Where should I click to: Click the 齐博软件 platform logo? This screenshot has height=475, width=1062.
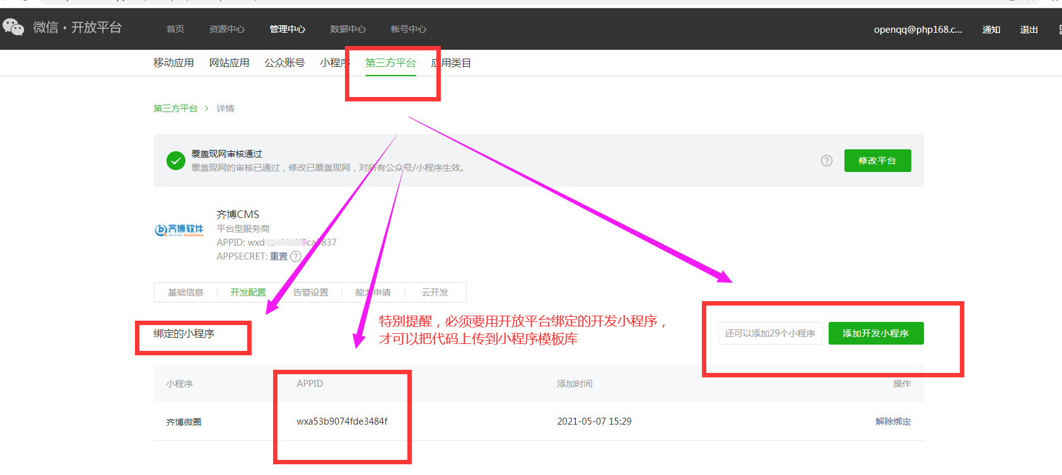tap(179, 229)
